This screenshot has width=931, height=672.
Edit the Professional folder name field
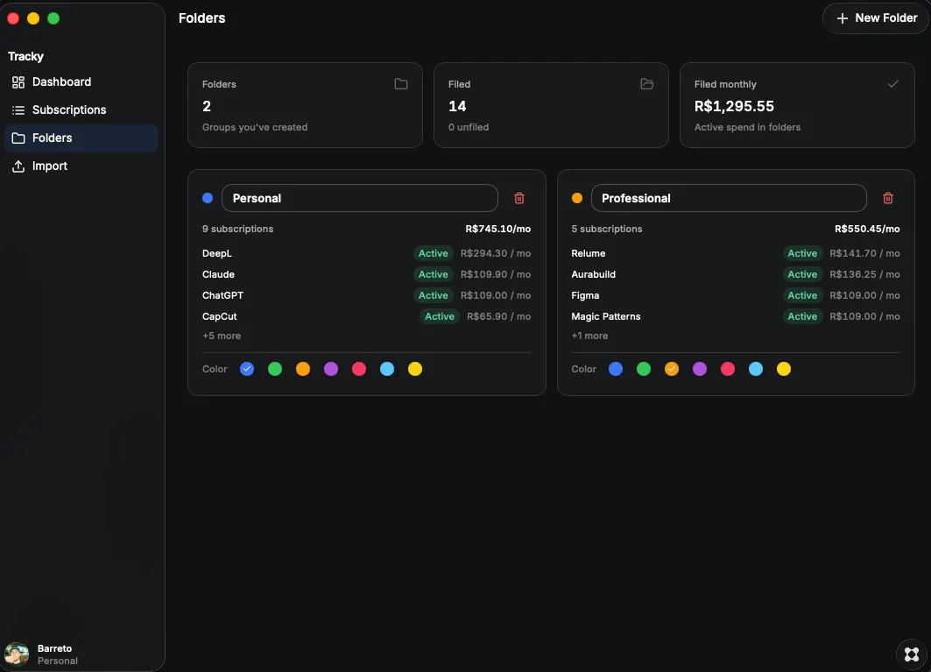pyautogui.click(x=729, y=198)
